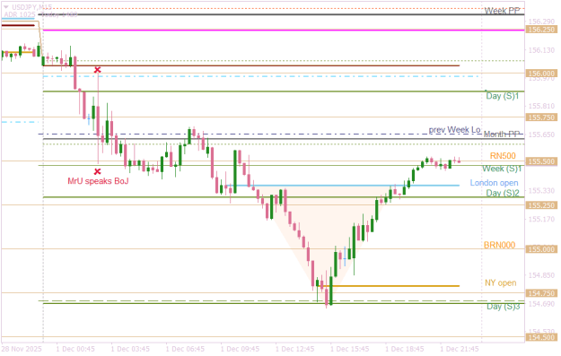Open the chart dropdown triangle beside USDJPY,M15
The height and width of the screenshot is (356, 561).
5,7
